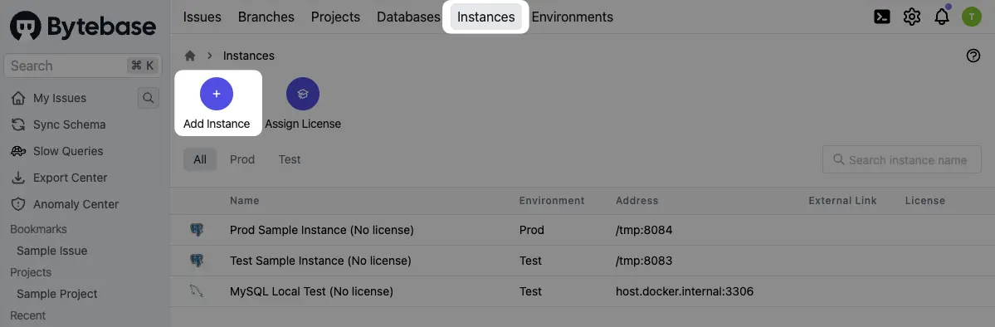Image resolution: width=995 pixels, height=327 pixels.
Task: Select the All filter tab
Action: [x=200, y=159]
